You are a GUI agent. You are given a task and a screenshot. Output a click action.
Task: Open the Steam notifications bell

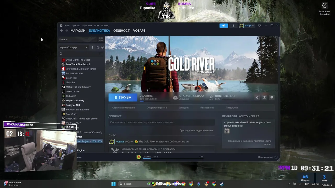(x=233, y=26)
